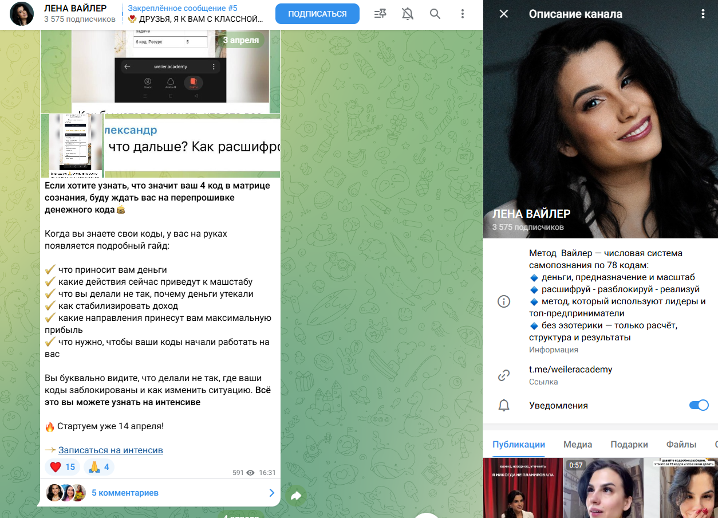The height and width of the screenshot is (518, 718).
Task: Open the three-dot menu in the channel header
Action: pyautogui.click(x=462, y=14)
